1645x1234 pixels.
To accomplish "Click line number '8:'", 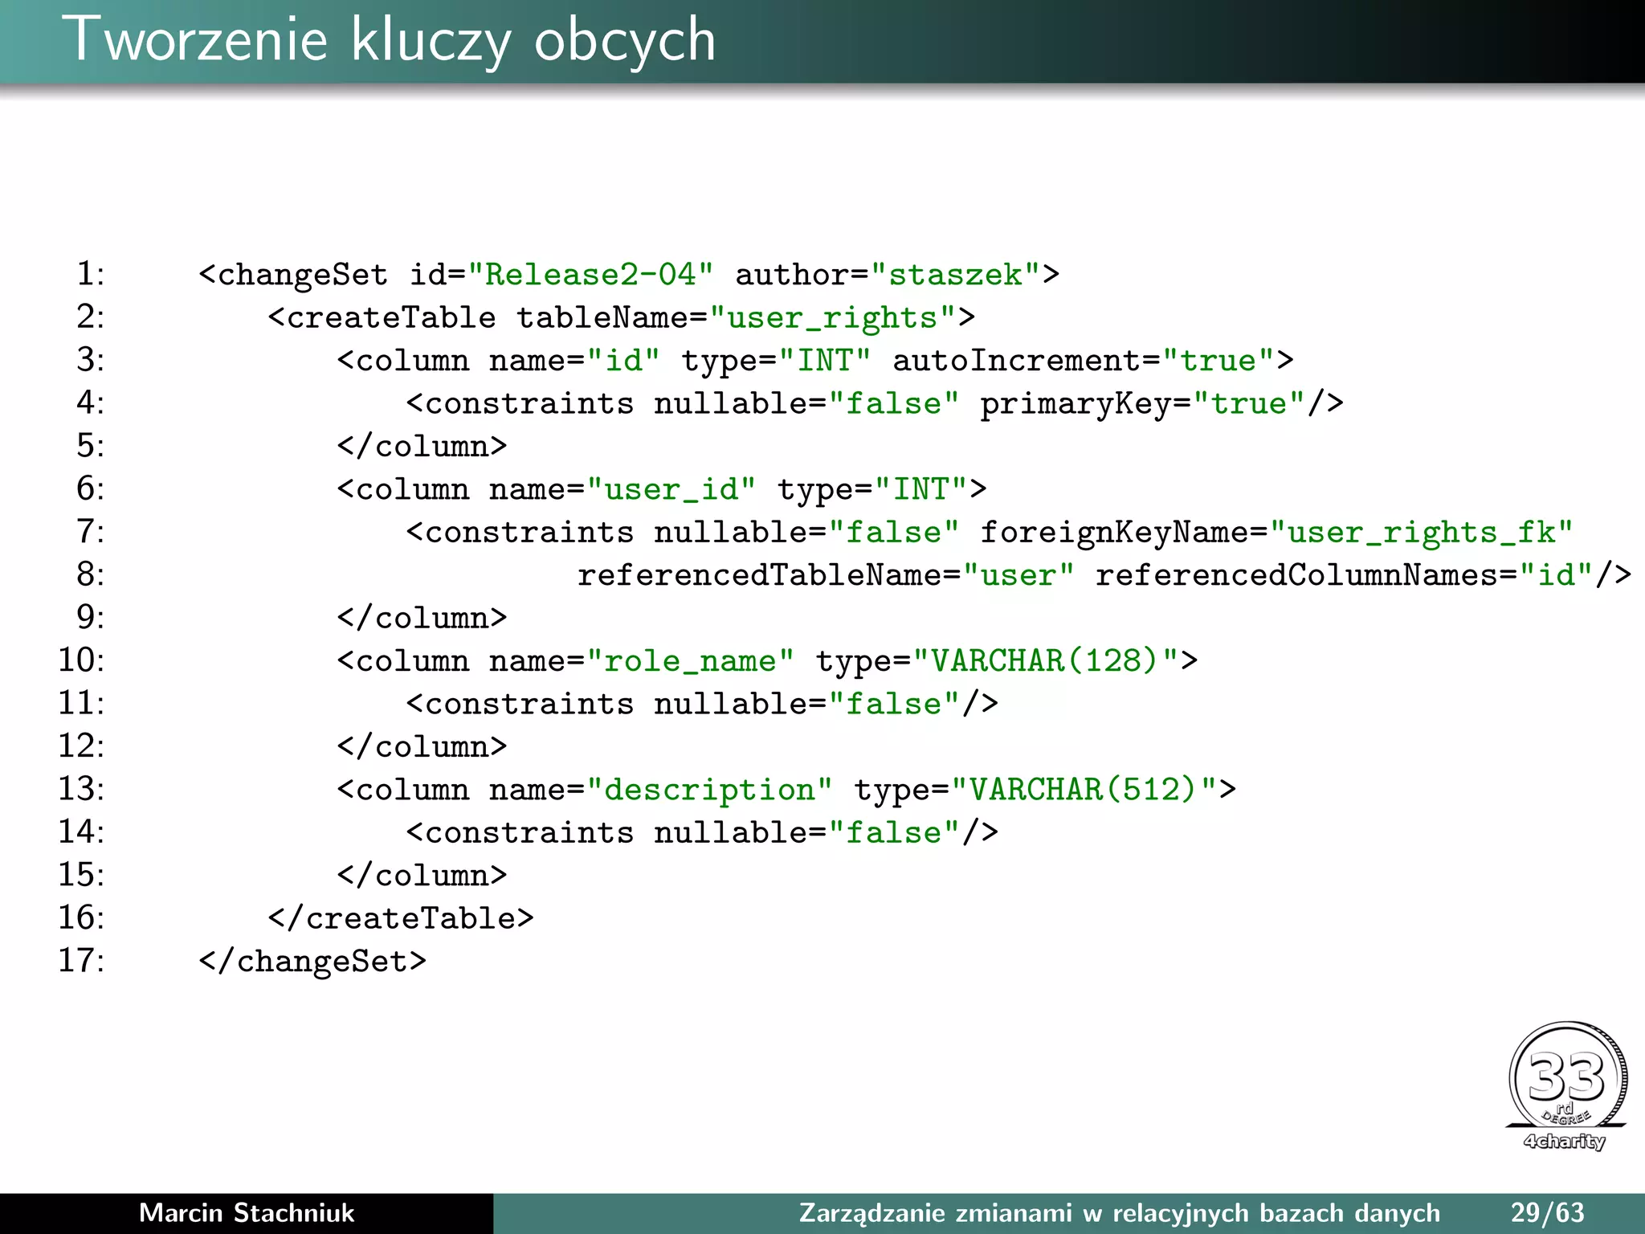I will coord(90,574).
